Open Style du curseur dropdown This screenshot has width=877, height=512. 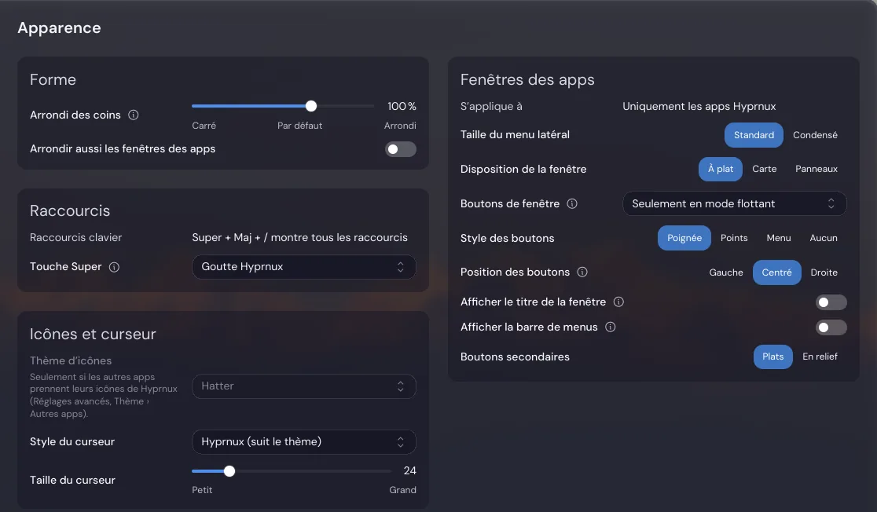(303, 442)
